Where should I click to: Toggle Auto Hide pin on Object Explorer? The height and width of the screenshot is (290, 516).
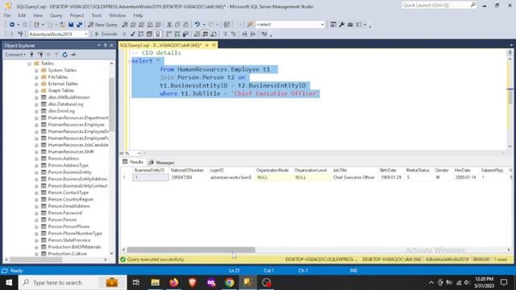(x=106, y=45)
